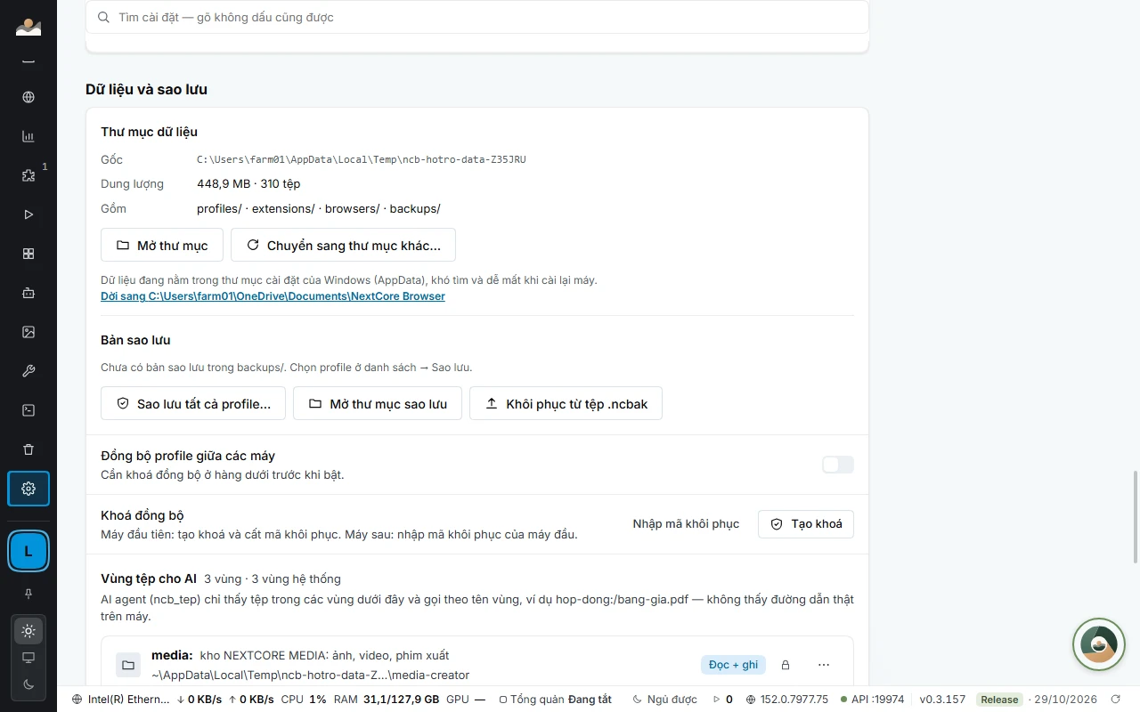Open the puzzle-piece extensions sidebar icon
This screenshot has width=1140, height=712.
[x=28, y=175]
